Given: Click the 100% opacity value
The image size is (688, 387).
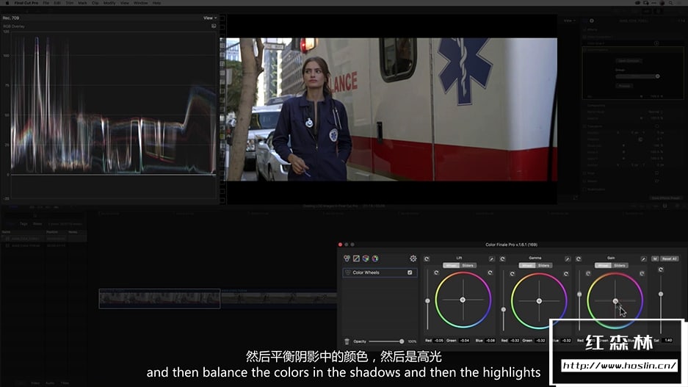Looking at the screenshot, I should pyautogui.click(x=412, y=341).
